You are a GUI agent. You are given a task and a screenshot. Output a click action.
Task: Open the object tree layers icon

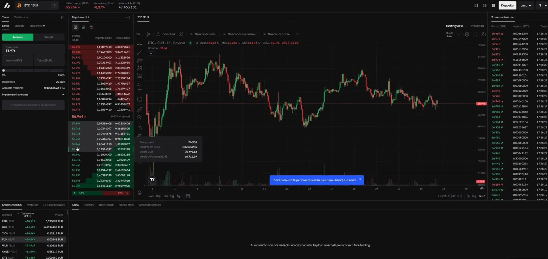coord(140,193)
